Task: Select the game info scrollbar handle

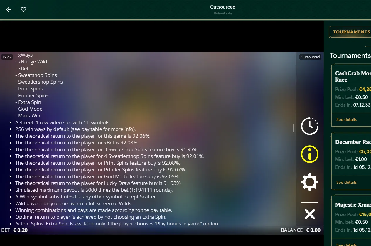Action: pos(293,128)
